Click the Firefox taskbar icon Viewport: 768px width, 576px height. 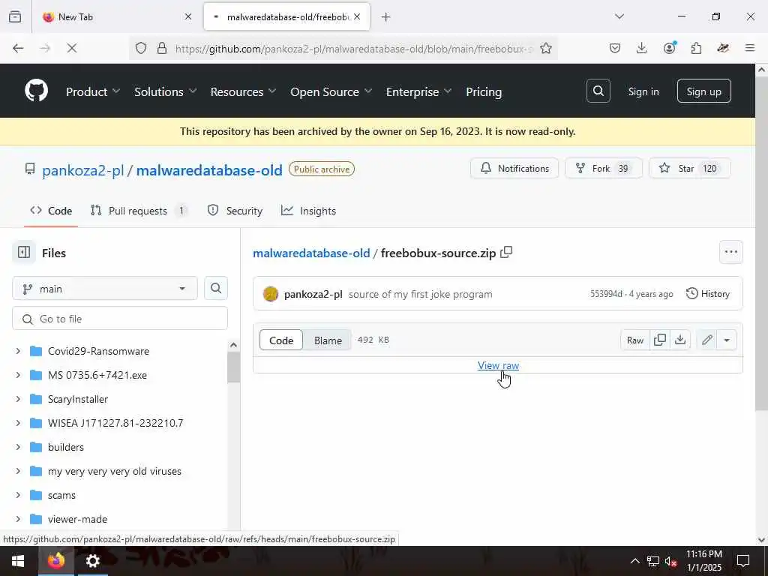click(x=55, y=561)
